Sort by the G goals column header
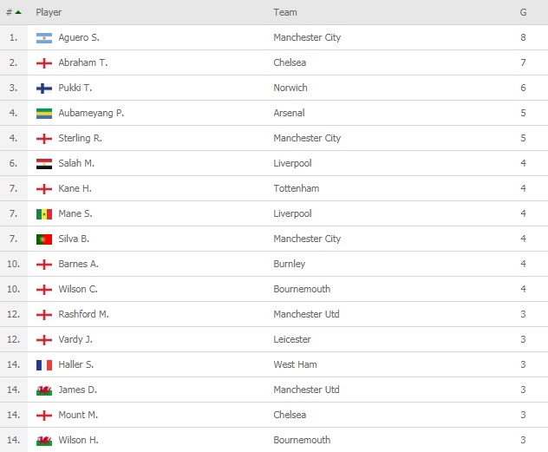The image size is (548, 452). (x=523, y=12)
